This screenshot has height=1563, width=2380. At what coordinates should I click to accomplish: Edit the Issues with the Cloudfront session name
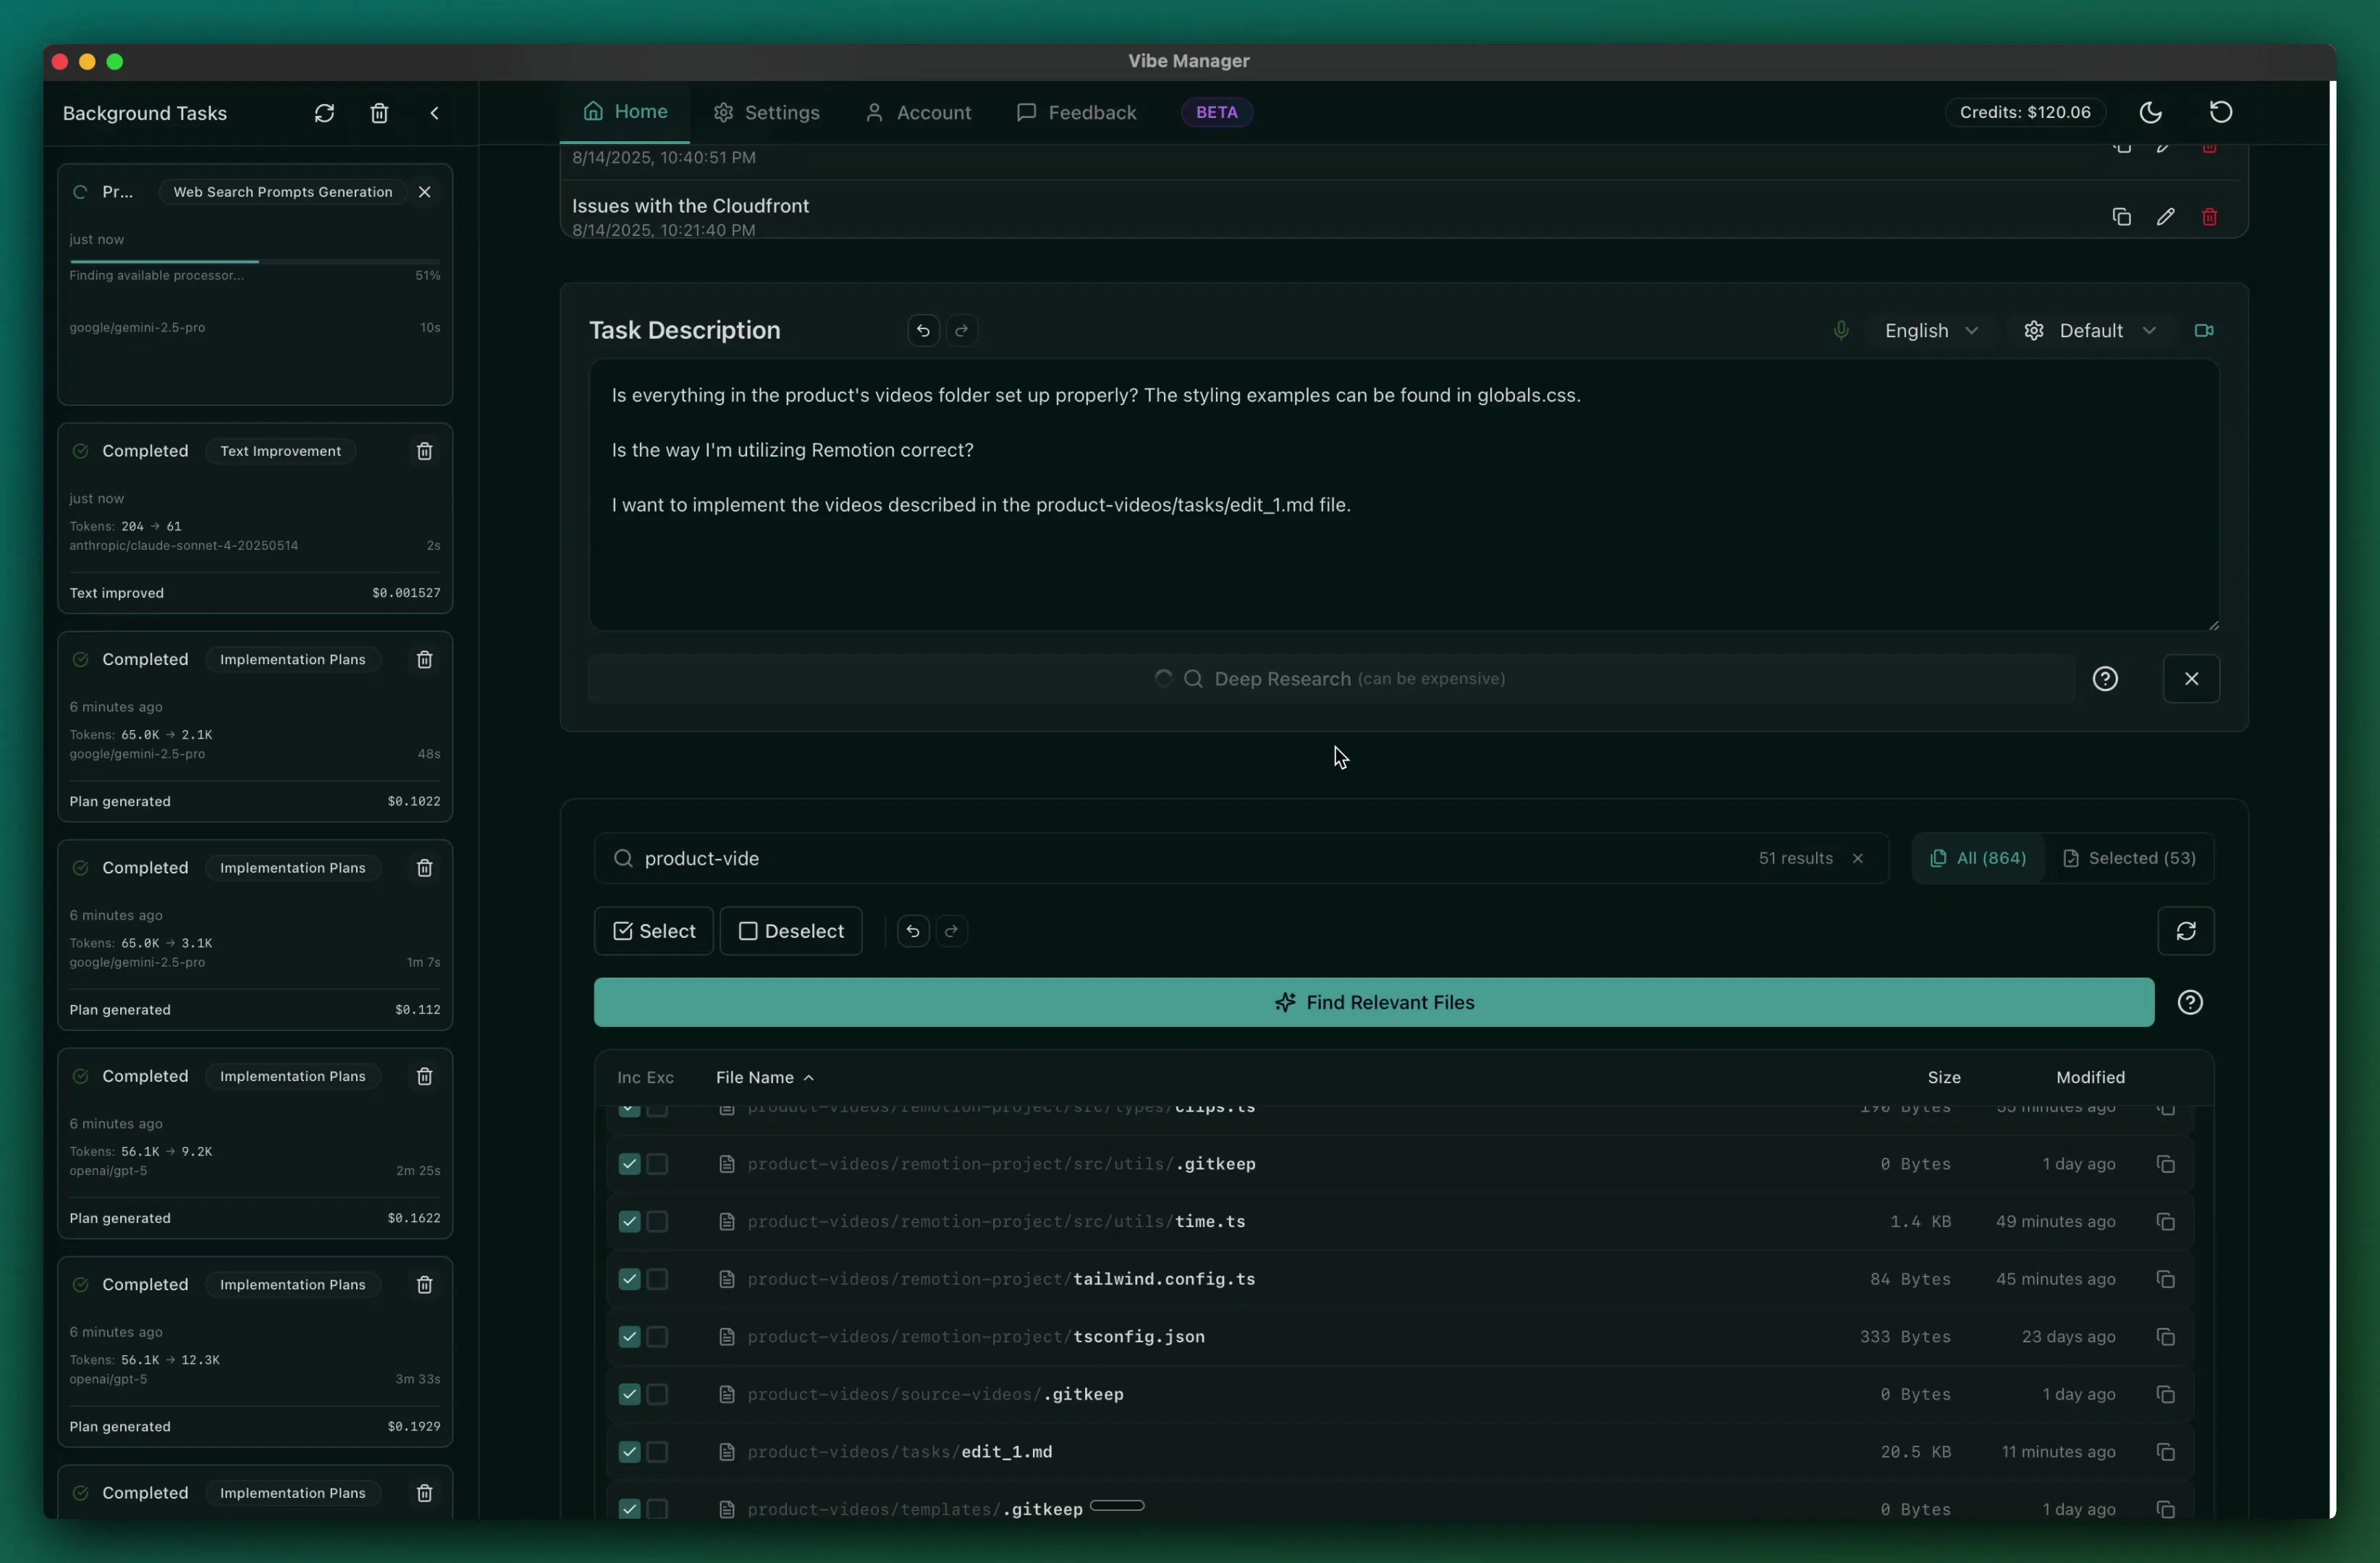pyautogui.click(x=2165, y=217)
